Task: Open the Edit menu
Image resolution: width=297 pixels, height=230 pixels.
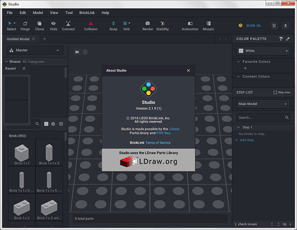Action: [23, 13]
